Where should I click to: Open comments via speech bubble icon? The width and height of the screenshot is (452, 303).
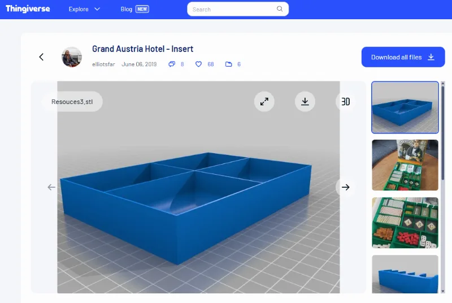pos(172,64)
